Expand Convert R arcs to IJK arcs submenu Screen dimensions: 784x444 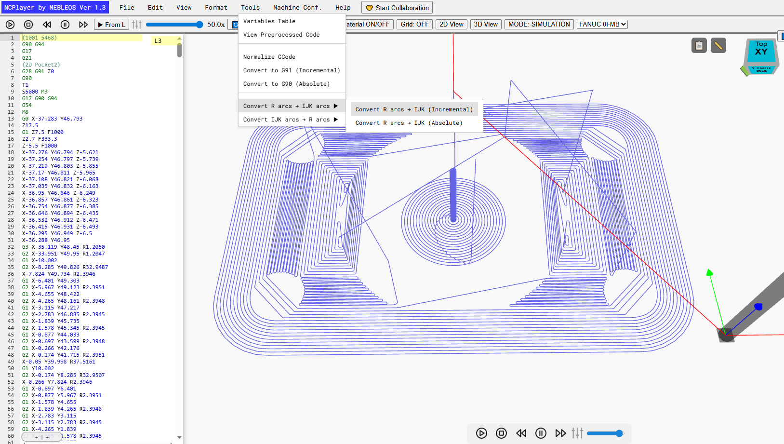[x=292, y=106]
